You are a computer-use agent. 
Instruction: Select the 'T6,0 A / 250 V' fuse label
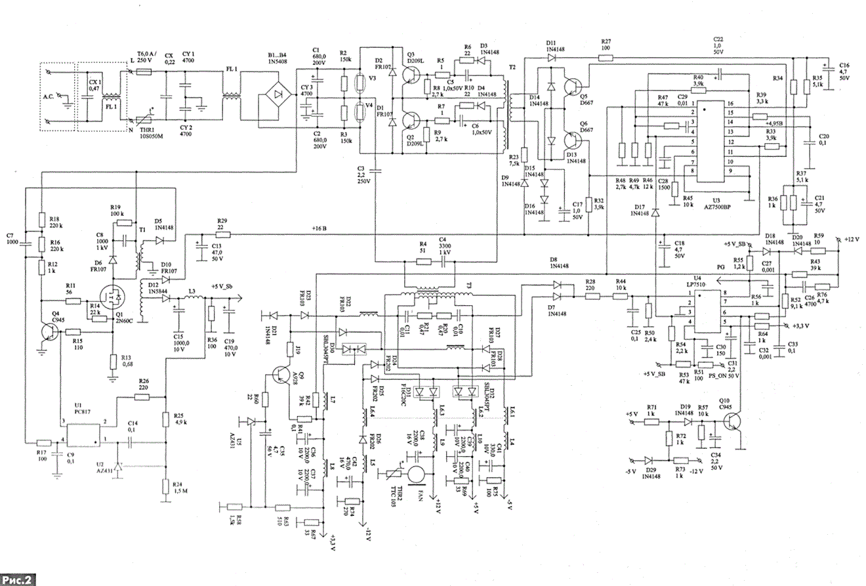coord(148,56)
